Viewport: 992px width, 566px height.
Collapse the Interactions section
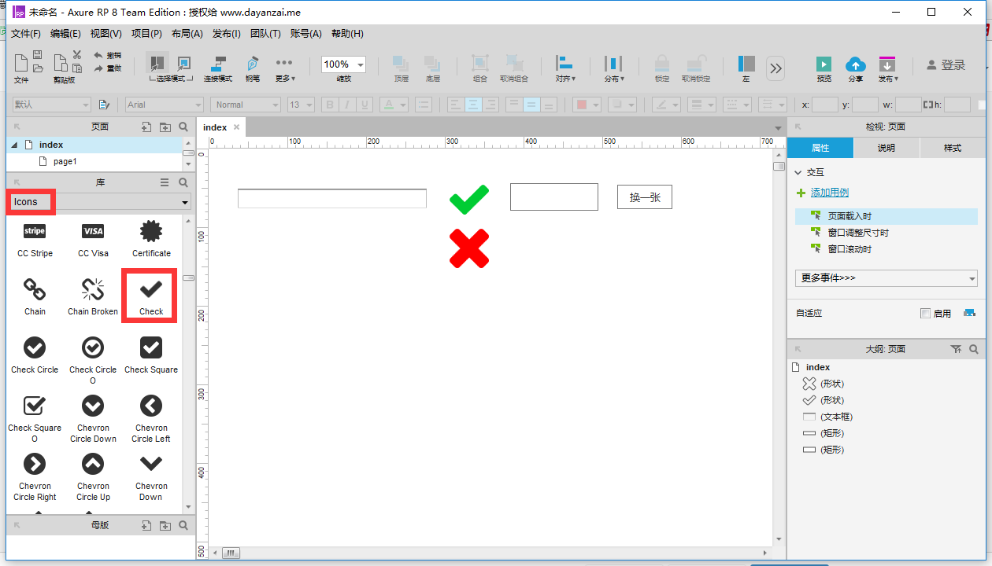(798, 172)
